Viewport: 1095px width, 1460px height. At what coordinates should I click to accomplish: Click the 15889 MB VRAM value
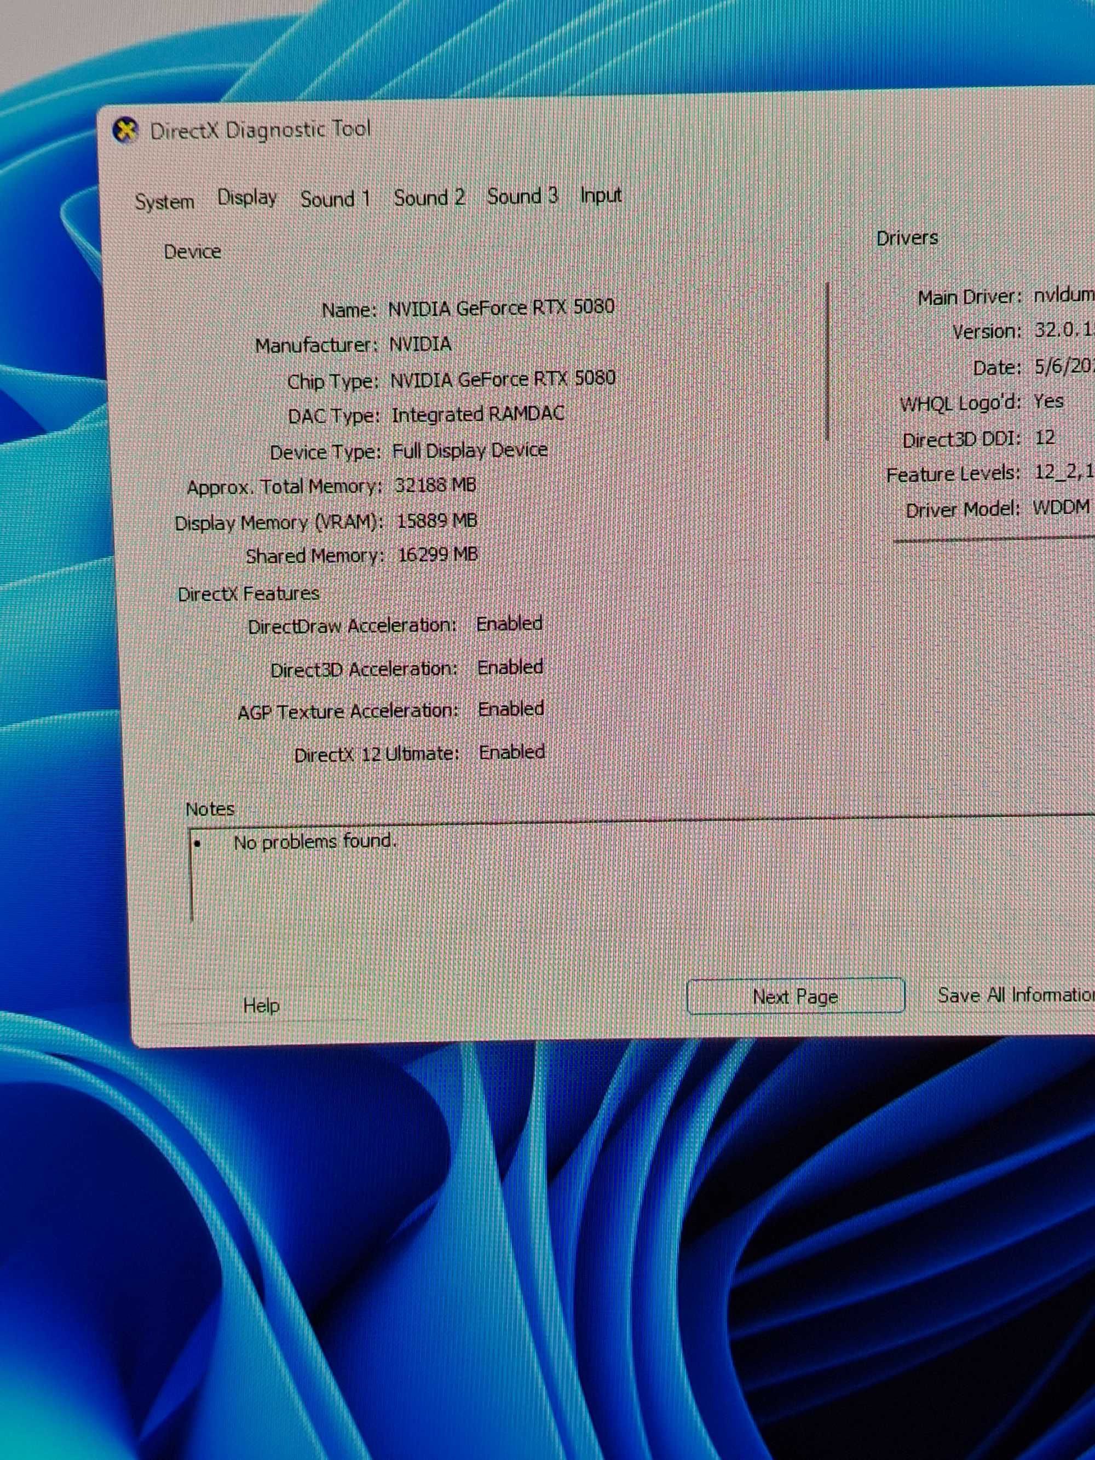(437, 521)
